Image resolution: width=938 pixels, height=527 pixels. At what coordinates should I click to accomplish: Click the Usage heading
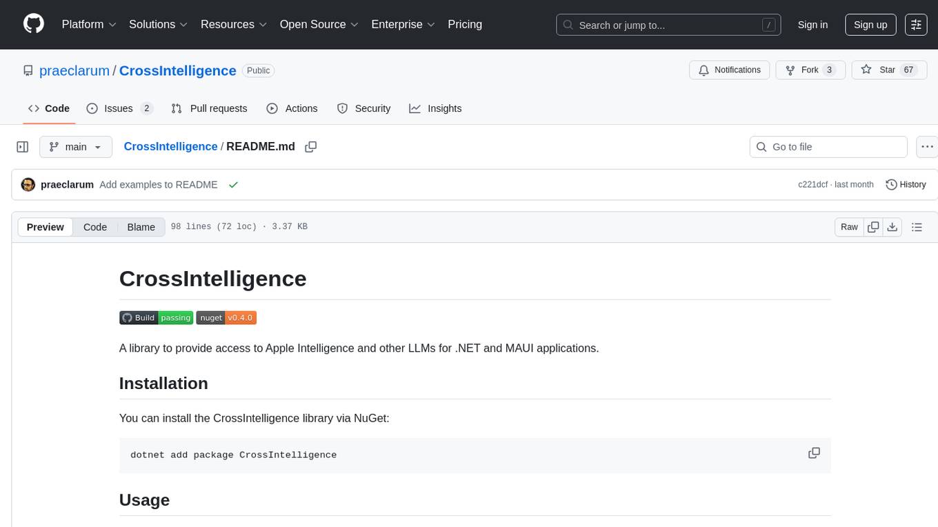[144, 500]
